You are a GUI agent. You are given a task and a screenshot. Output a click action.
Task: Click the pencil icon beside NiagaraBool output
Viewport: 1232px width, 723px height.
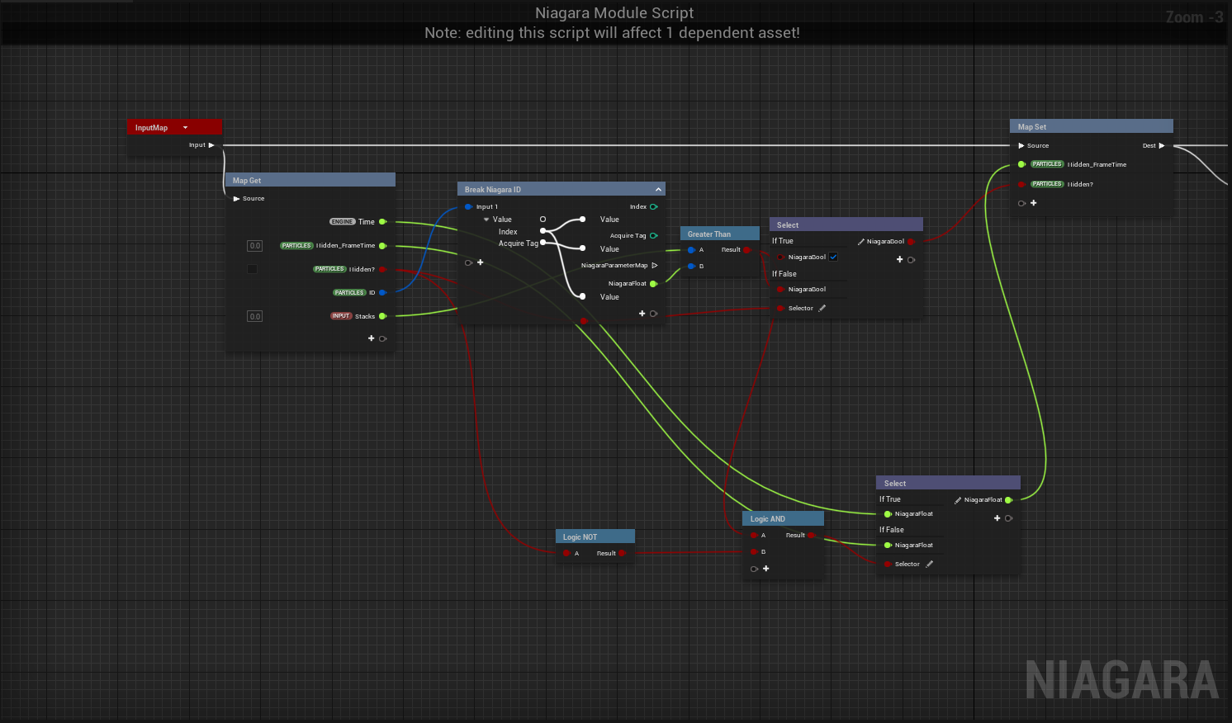coord(861,242)
